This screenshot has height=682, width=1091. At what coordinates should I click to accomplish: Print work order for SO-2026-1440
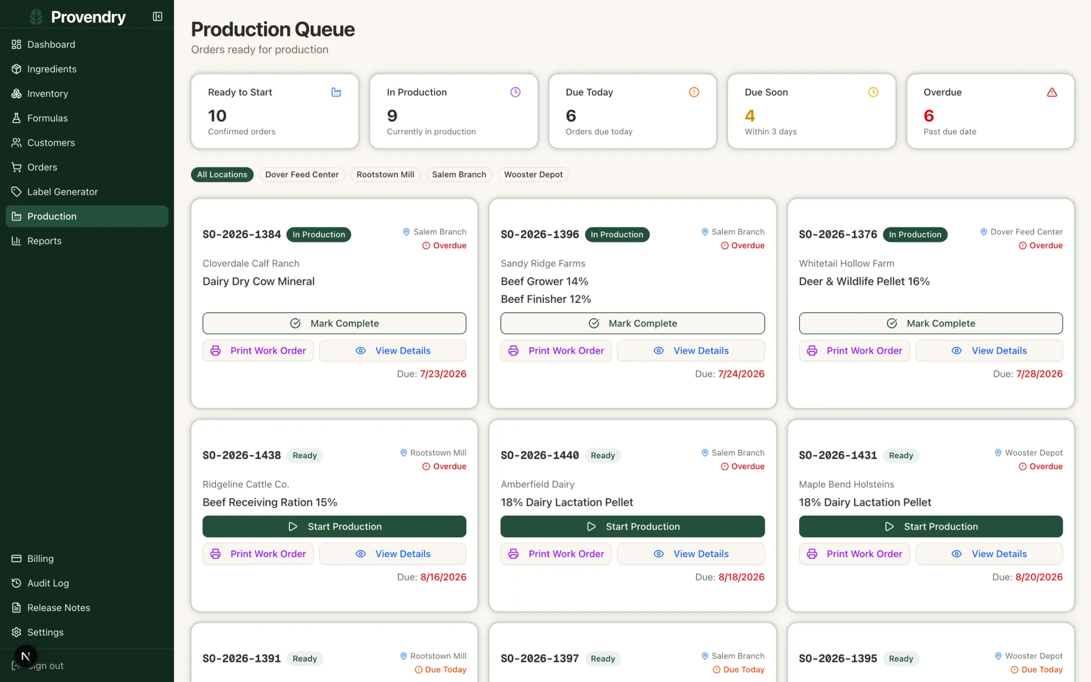click(556, 554)
